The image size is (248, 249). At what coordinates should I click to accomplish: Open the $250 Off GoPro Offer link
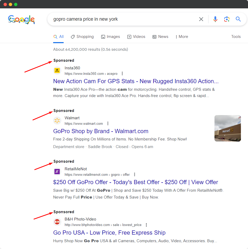(x=136, y=182)
